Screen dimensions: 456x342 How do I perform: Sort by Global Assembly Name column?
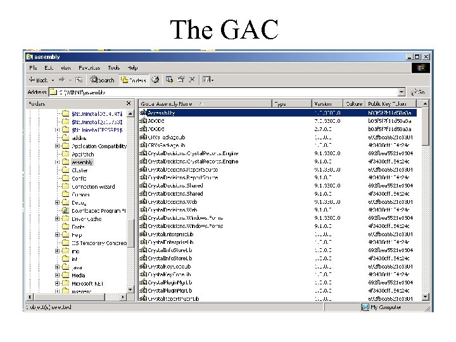(205, 104)
